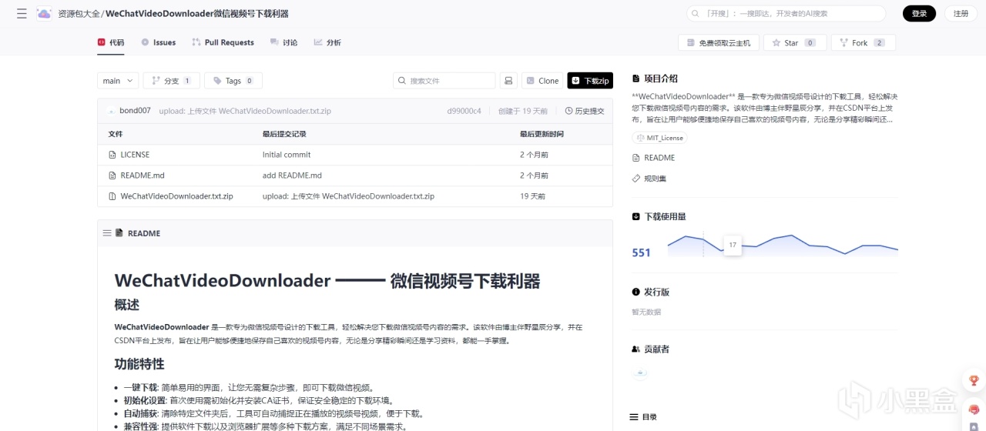Click the cloud IDE icon beside Clone

coord(508,81)
